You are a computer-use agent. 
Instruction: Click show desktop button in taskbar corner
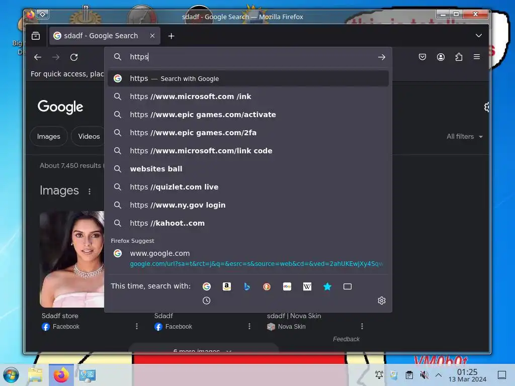pos(502,375)
